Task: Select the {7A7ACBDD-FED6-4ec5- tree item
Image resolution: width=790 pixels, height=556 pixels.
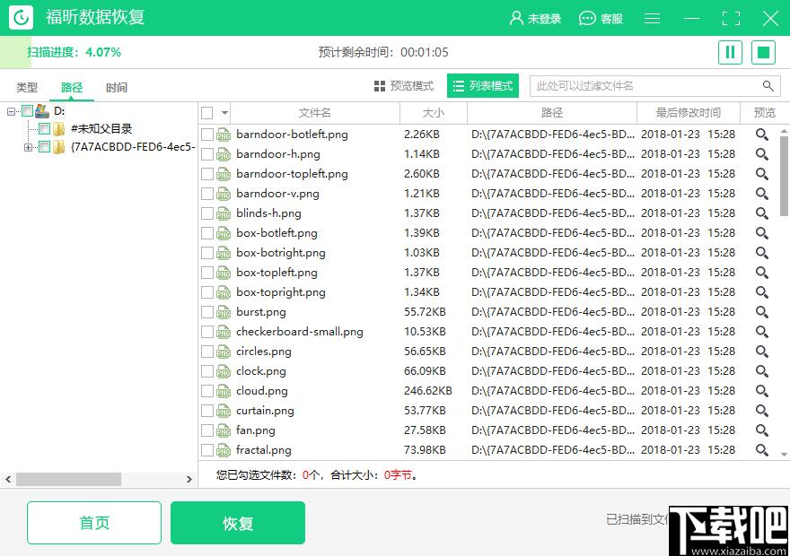Action: [x=133, y=147]
